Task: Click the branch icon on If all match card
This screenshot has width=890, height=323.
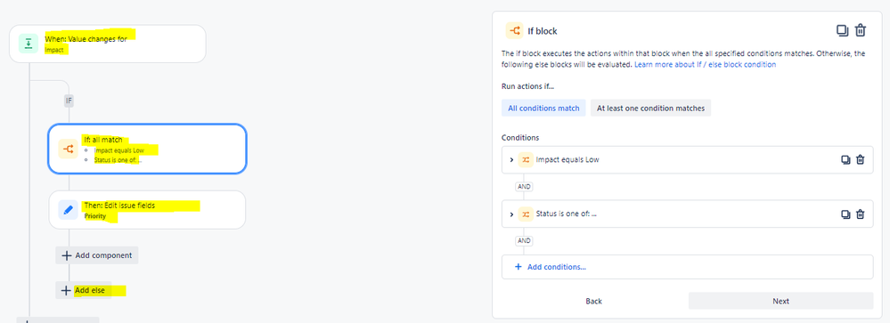Action: 68,149
